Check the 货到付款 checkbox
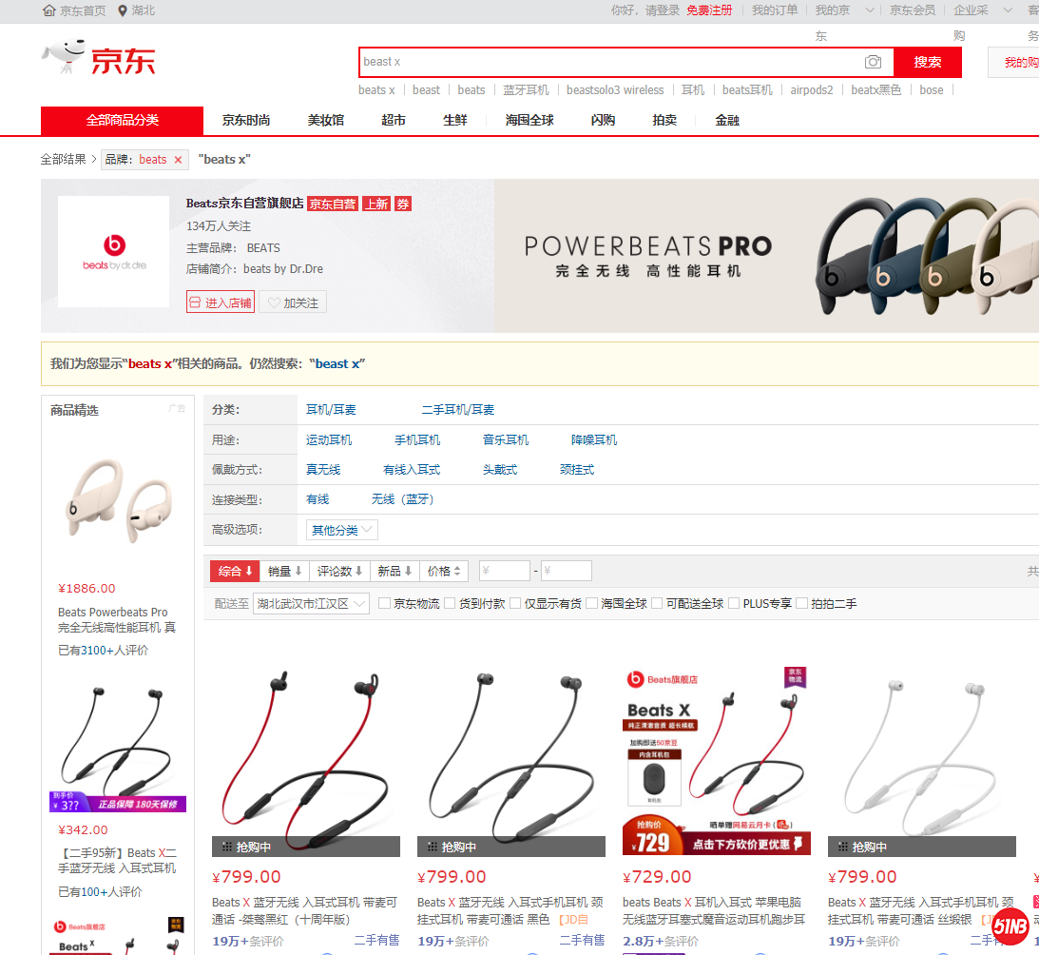Image resolution: width=1039 pixels, height=955 pixels. [x=450, y=603]
